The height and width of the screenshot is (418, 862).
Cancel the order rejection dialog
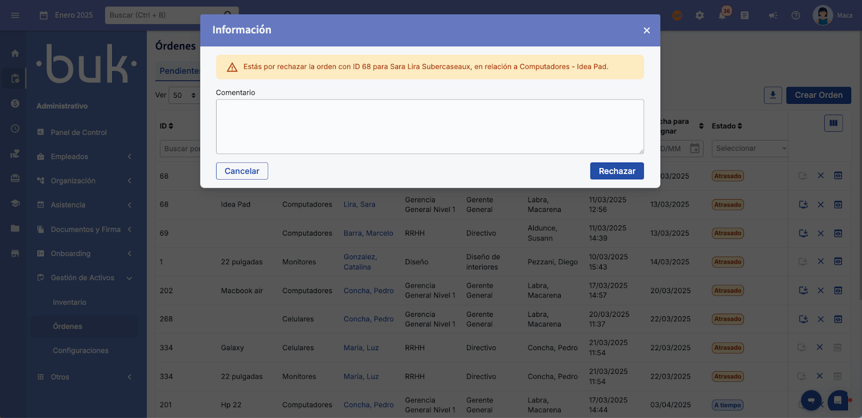point(242,171)
